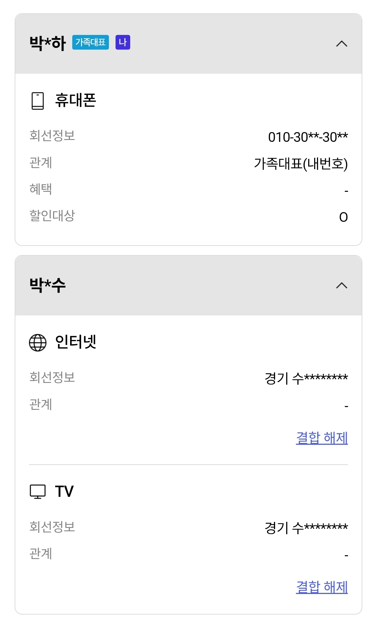Click the mobile phone icon

tap(38, 101)
